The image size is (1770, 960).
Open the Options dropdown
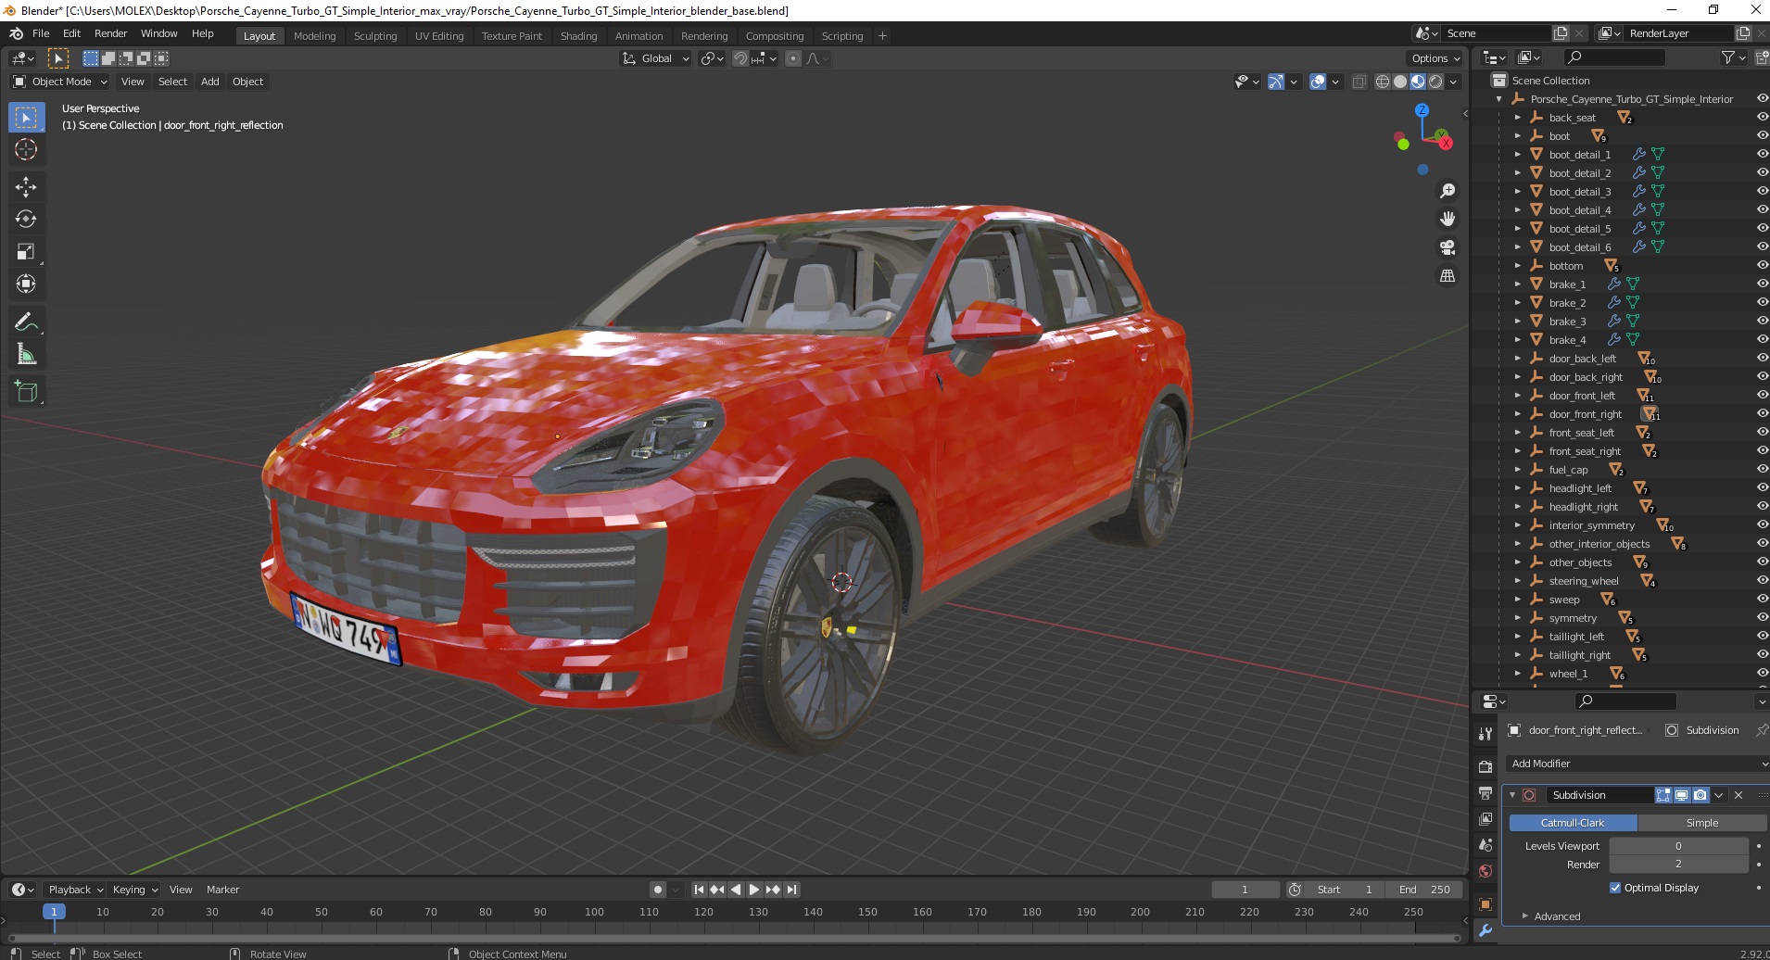click(1435, 58)
